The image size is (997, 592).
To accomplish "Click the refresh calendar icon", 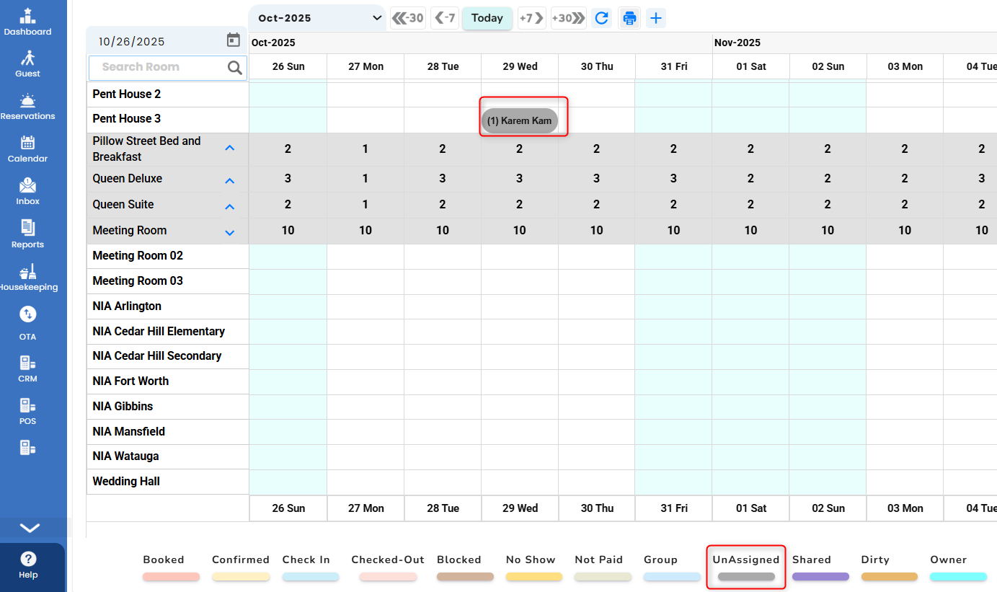I will tap(601, 18).
